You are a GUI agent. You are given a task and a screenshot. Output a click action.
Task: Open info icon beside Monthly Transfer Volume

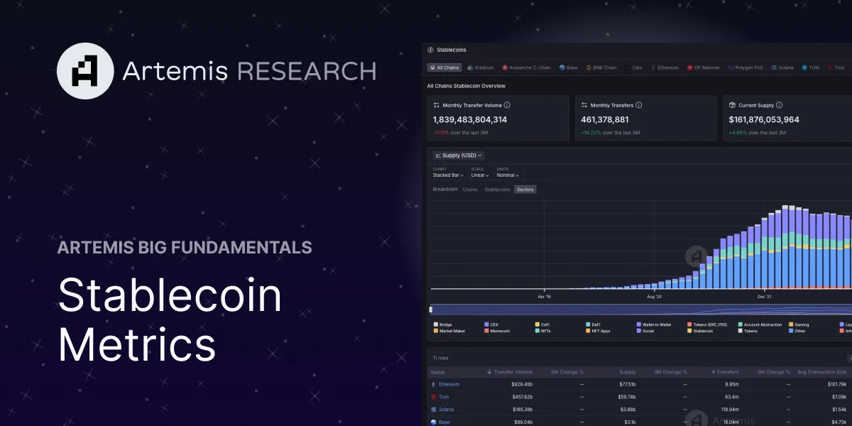507,105
